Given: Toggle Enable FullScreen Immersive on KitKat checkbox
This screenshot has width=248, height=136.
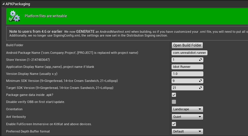Looking at the screenshot, I should (x=174, y=124).
